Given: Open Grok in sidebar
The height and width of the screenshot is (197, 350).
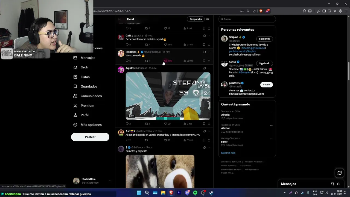Looking at the screenshot, I should (81, 67).
